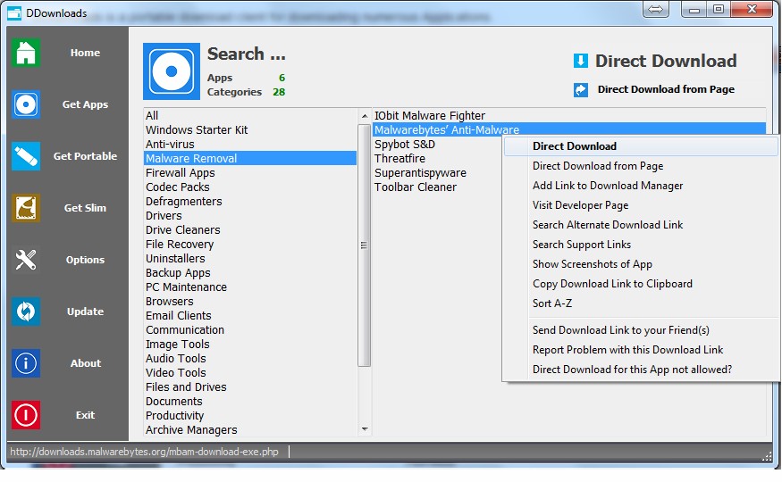Open the About label in sidebar
This screenshot has width=782, height=482.
pos(85,363)
